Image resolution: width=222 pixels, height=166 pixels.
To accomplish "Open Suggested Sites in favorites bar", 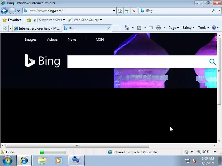I will tap(49, 20).
